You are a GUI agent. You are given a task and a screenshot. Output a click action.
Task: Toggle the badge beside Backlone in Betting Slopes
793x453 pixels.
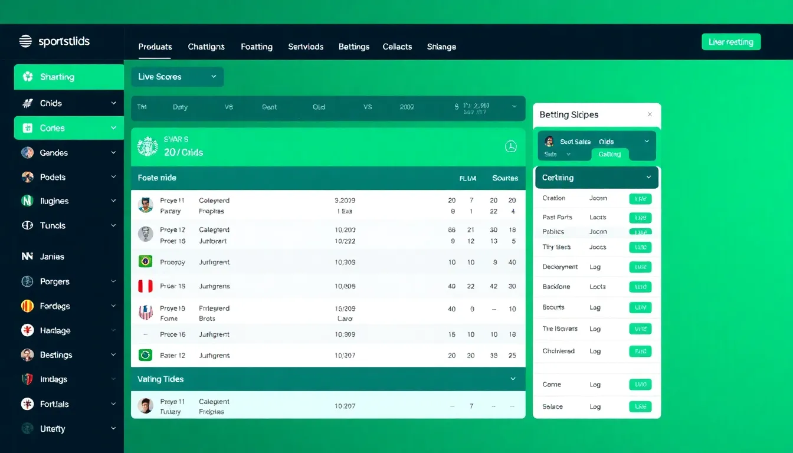pyautogui.click(x=641, y=287)
